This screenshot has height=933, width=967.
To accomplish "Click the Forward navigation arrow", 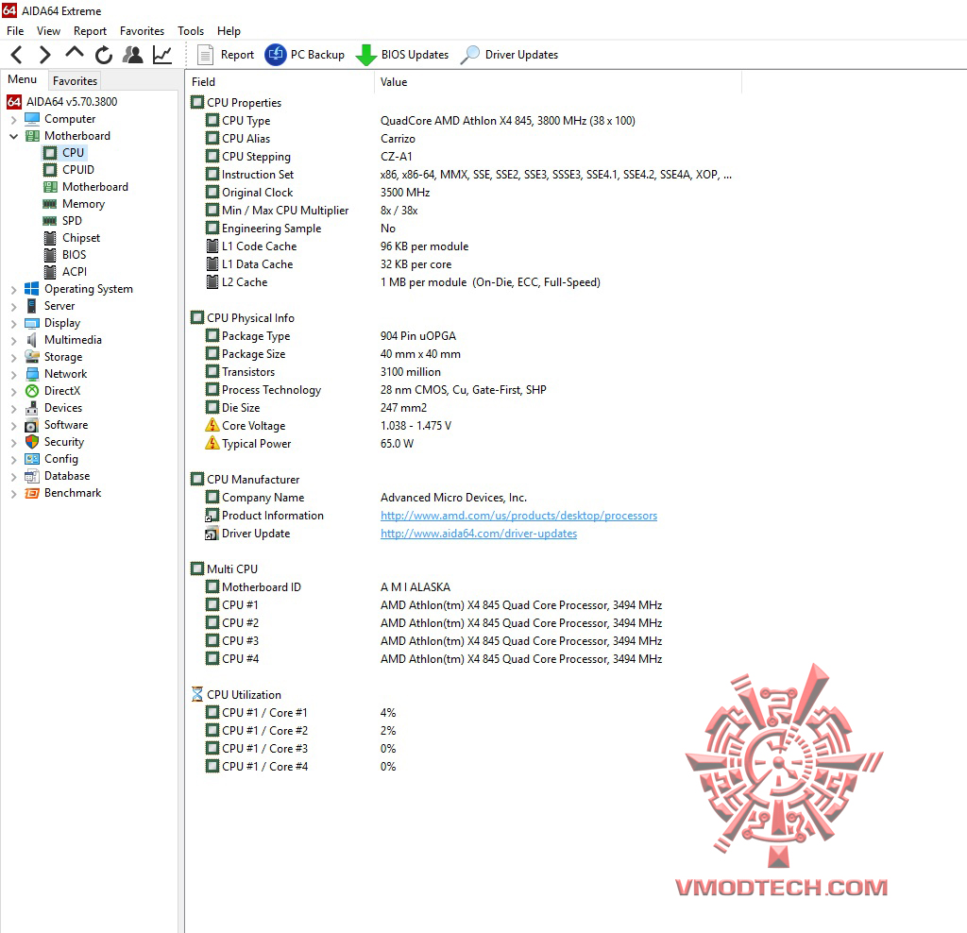I will coord(44,55).
